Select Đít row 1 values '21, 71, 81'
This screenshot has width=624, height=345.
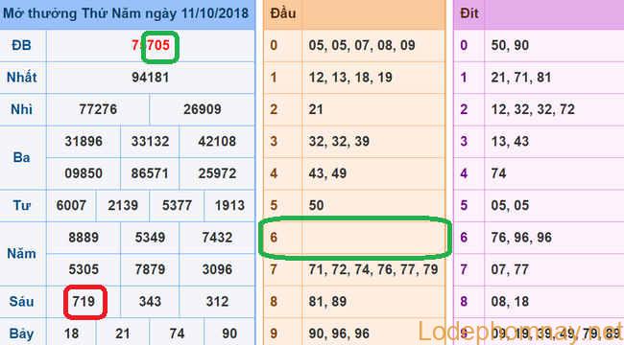521,77
